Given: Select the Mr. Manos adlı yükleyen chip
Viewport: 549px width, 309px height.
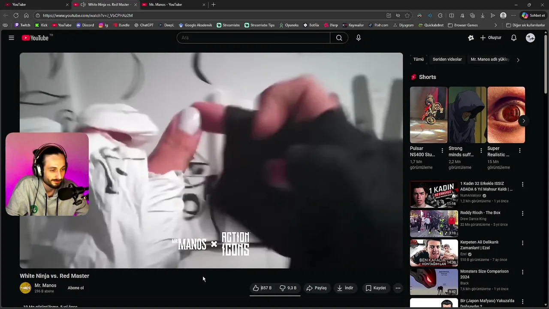Looking at the screenshot, I should coord(490,60).
